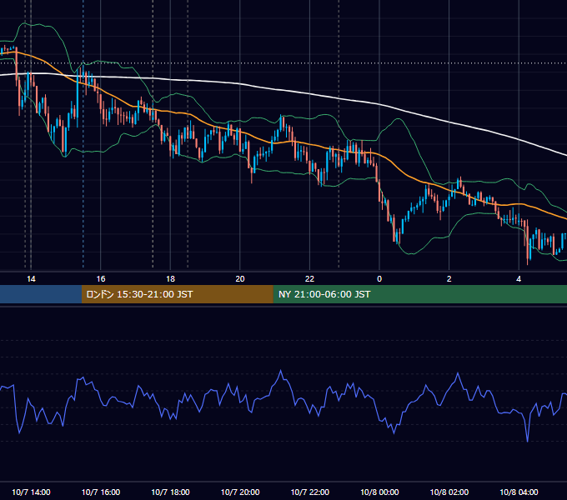The width and height of the screenshot is (567, 500).
Task: Click the time axis label 16
Action: click(101, 279)
